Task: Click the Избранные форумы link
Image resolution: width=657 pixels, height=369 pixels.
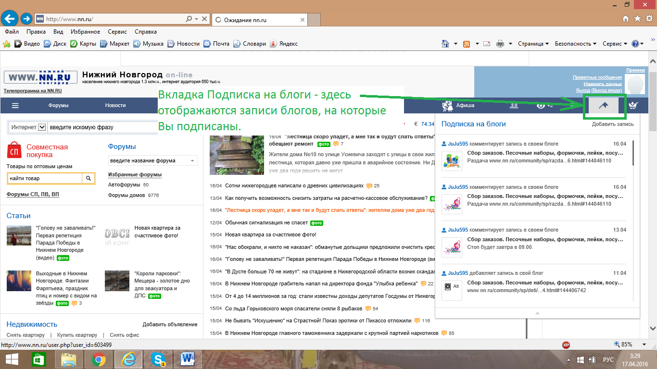Action: click(x=135, y=174)
